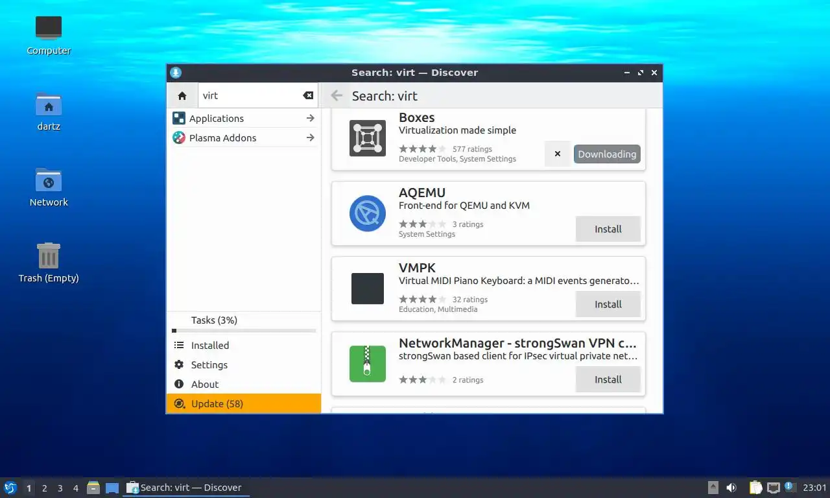Open Update (58) page
Viewport: 830px width, 498px height.
pyautogui.click(x=244, y=403)
